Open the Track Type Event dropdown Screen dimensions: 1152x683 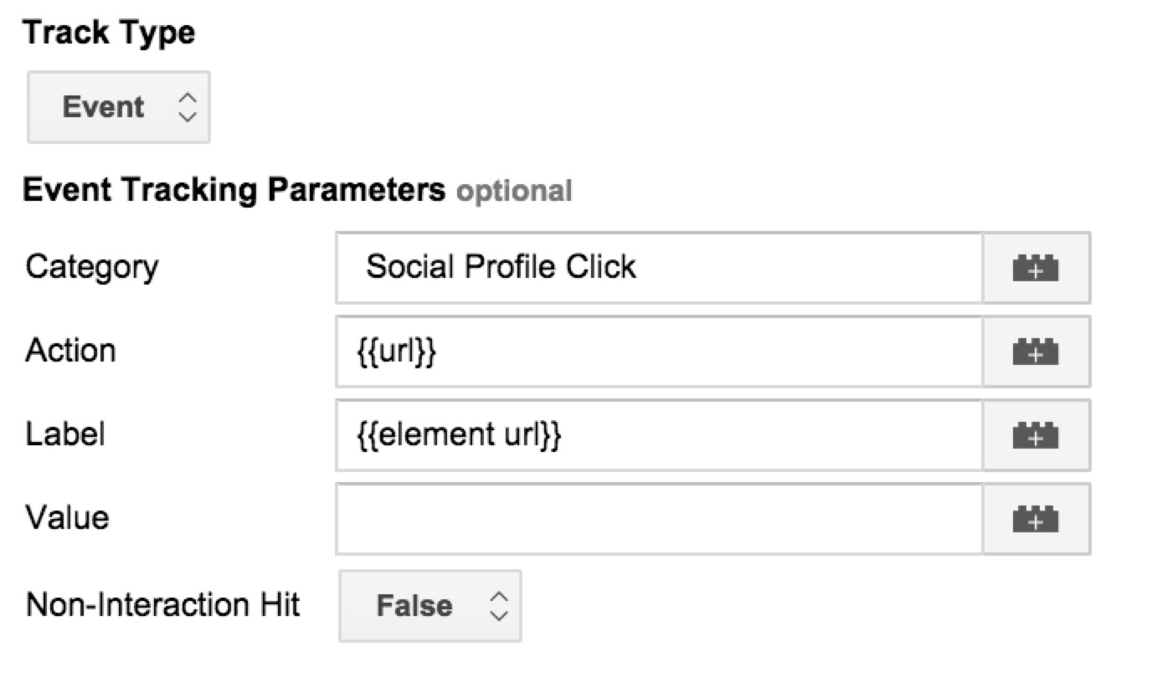(x=119, y=107)
